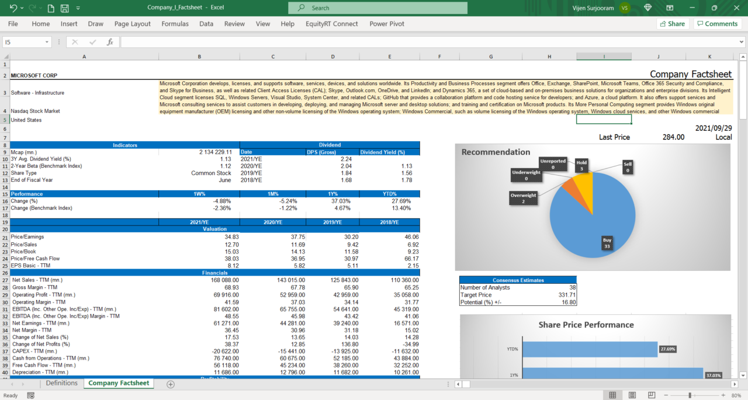Screen dimensions: 748x400
Task: Click the Share button
Action: pyautogui.click(x=673, y=23)
